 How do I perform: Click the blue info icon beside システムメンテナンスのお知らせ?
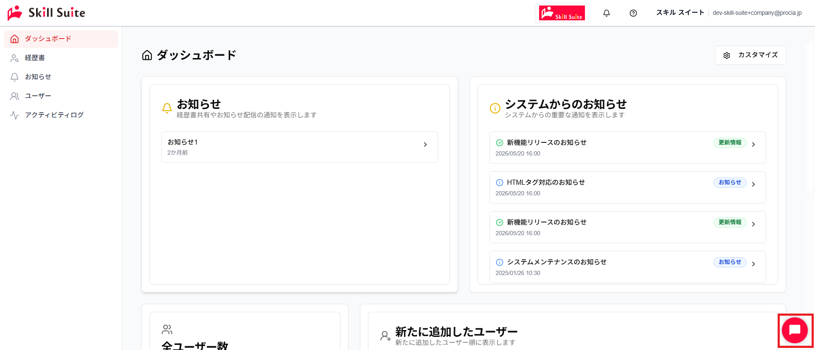pyautogui.click(x=500, y=262)
